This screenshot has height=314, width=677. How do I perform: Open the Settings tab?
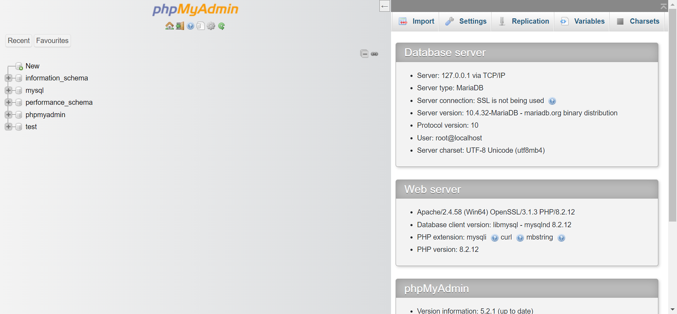click(x=465, y=21)
